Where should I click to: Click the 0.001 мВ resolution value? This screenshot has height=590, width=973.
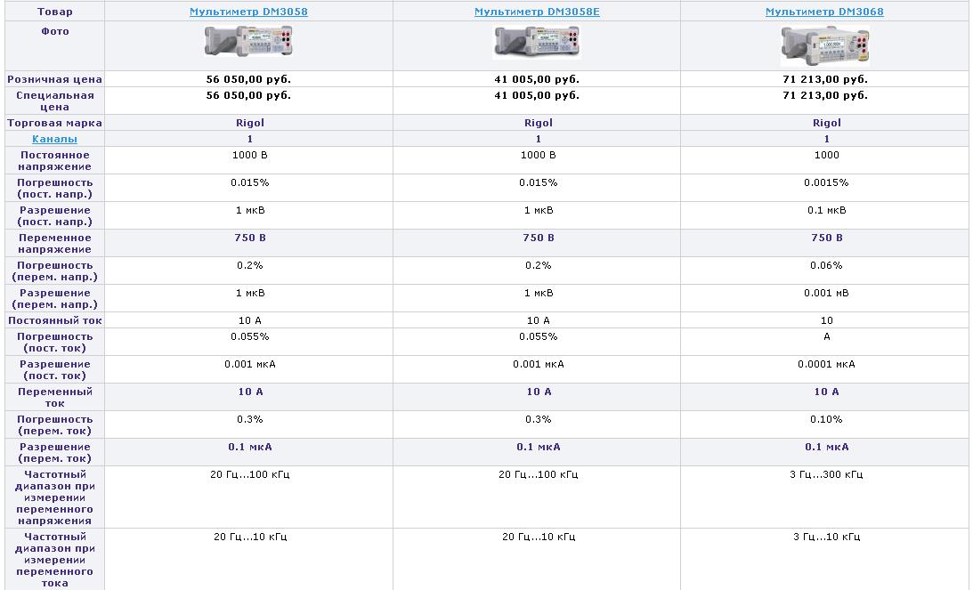pyautogui.click(x=826, y=293)
